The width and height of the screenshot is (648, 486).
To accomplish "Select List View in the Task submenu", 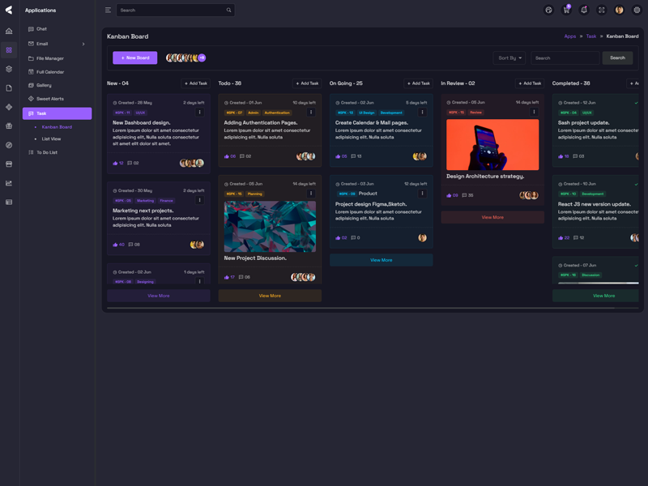I will (x=51, y=139).
